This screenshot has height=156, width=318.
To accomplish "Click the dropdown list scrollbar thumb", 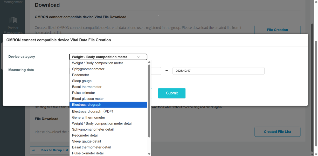I will click(149, 101).
